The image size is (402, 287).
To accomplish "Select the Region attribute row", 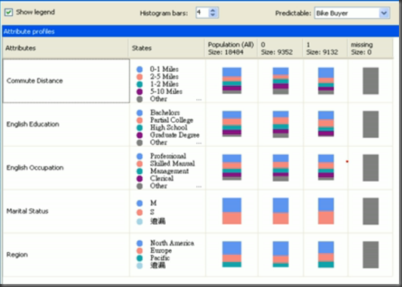I will click(x=66, y=254).
